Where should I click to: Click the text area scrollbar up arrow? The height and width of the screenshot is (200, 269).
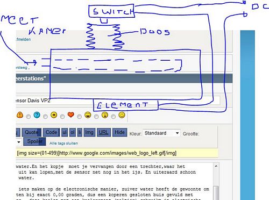[x=216, y=166]
